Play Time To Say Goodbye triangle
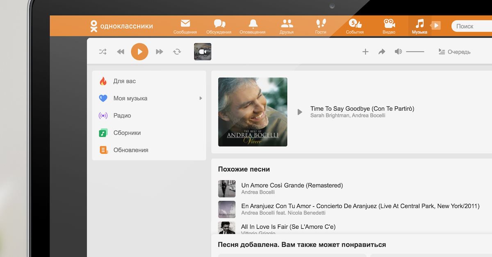 pos(300,112)
